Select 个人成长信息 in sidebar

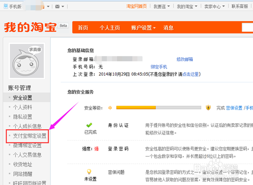point(27,126)
